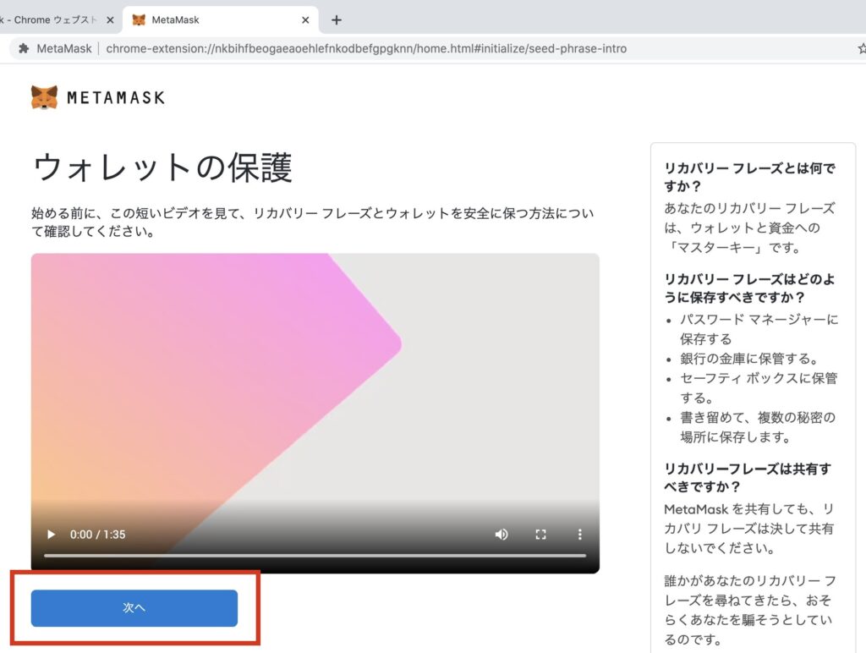This screenshot has width=866, height=653.
Task: Click the リカバリー フレーズとは何ですか？ heading
Action: point(749,178)
